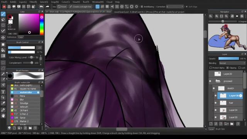Click Navigator fit-to-window icon

point(222,16)
